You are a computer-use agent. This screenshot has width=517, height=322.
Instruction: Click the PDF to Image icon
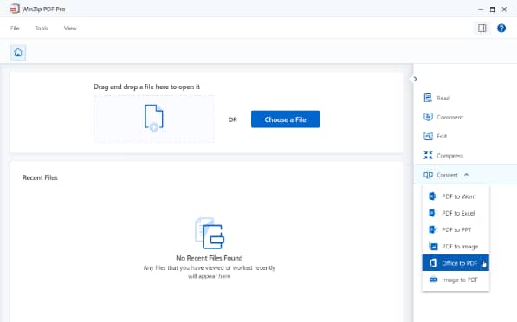coord(433,246)
